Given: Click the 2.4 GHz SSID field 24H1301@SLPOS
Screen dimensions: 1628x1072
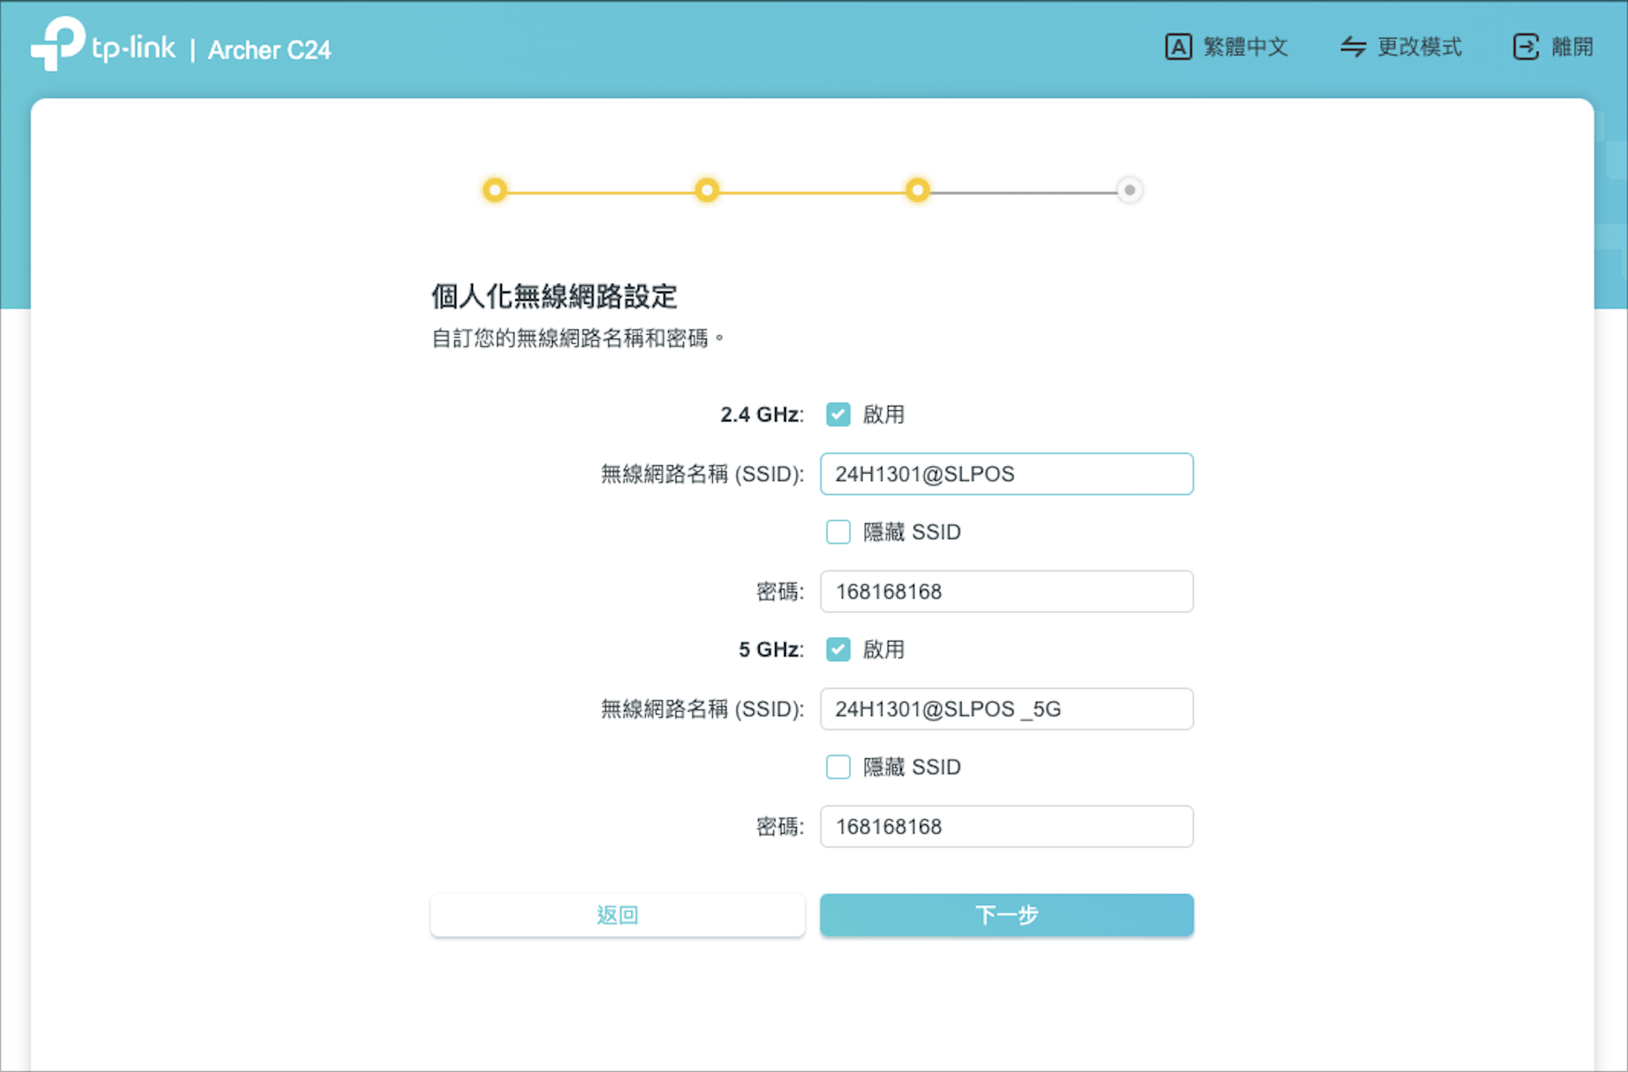Looking at the screenshot, I should pos(1007,474).
